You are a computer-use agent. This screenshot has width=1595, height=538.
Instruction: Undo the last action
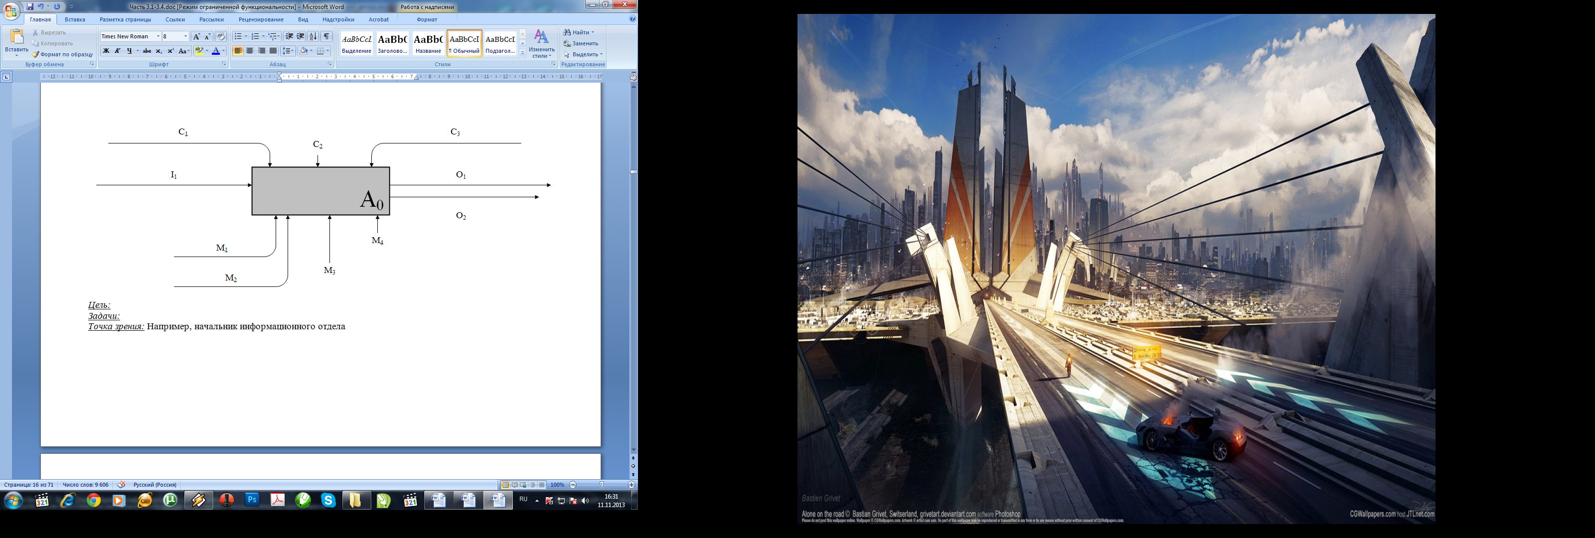point(41,6)
